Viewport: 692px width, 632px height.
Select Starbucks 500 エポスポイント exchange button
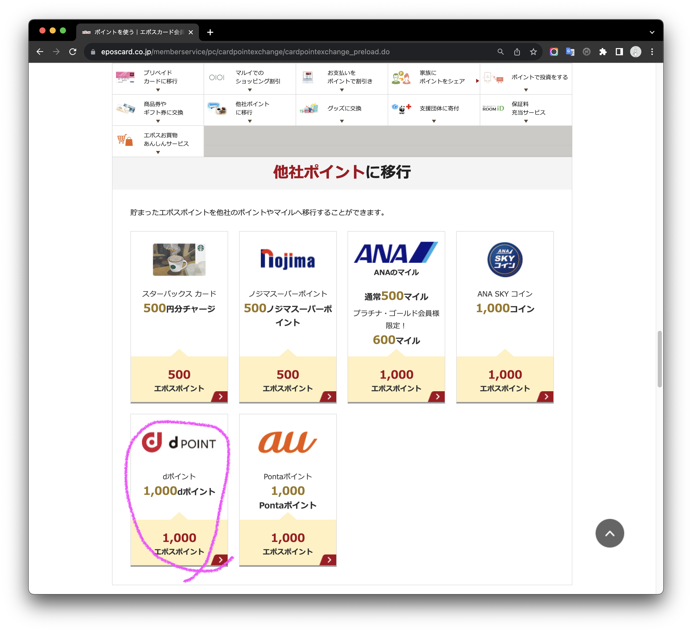(179, 380)
